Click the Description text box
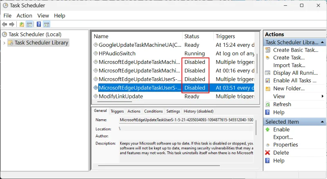327x179 pixels. point(186,151)
